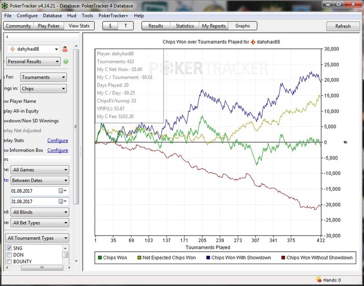The image size is (364, 286).
Task: Click Configure link next to Overlay Stats
Action: 57,141
